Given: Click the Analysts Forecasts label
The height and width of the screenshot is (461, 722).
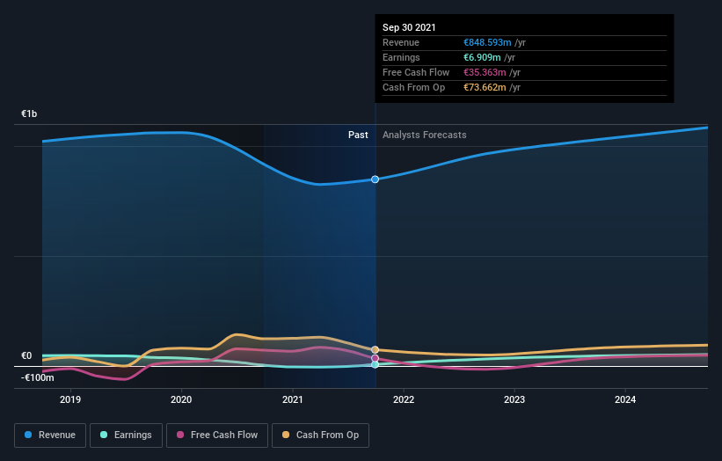Looking at the screenshot, I should (x=424, y=135).
